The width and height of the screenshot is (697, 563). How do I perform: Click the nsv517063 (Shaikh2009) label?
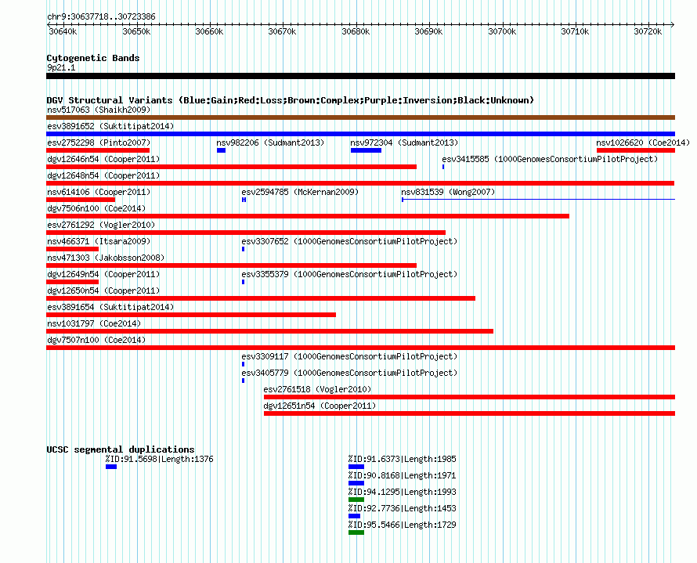[99, 110]
